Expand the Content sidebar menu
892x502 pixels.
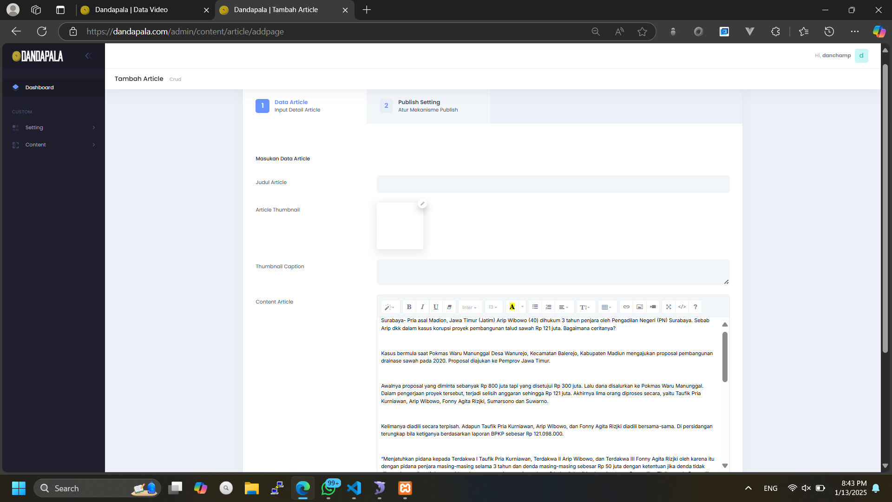click(x=54, y=145)
